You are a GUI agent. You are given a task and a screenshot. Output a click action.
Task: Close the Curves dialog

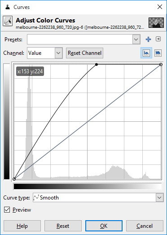tap(160, 7)
